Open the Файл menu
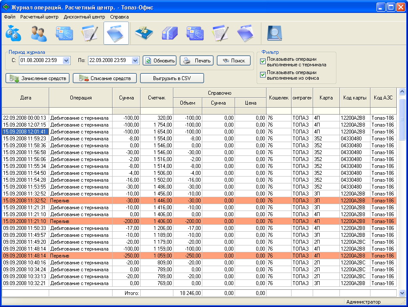408x307 pixels. (9, 17)
